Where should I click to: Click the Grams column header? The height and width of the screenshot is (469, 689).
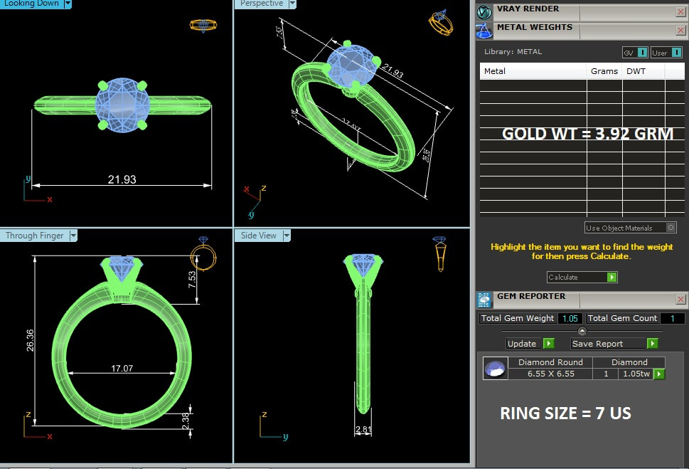tap(604, 71)
